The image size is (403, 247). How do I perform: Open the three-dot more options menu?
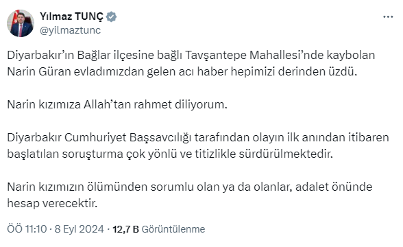click(x=388, y=17)
